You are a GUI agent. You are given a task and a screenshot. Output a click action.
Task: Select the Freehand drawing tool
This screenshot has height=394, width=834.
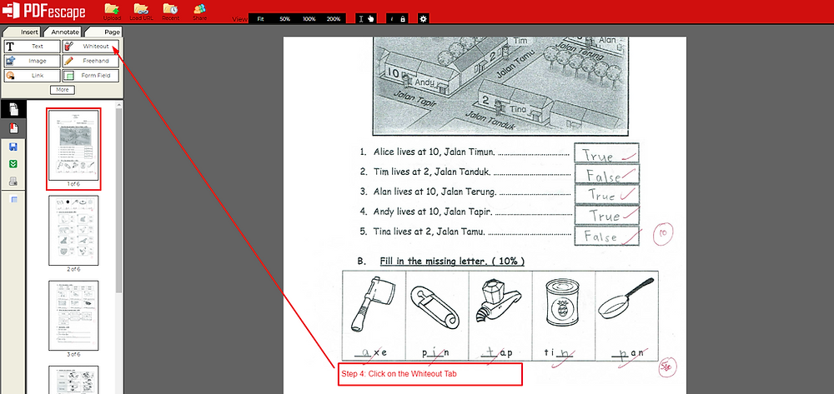(90, 61)
